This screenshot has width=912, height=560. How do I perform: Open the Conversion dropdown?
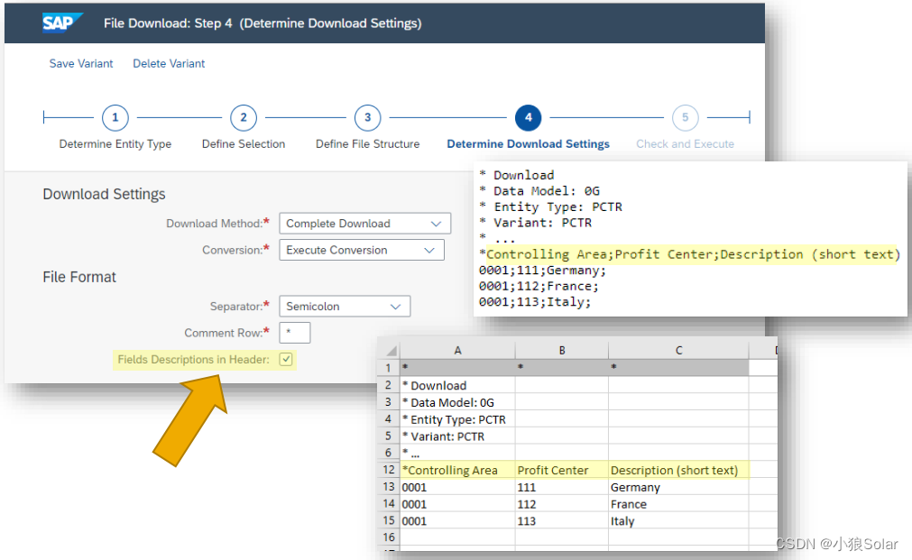click(x=361, y=250)
